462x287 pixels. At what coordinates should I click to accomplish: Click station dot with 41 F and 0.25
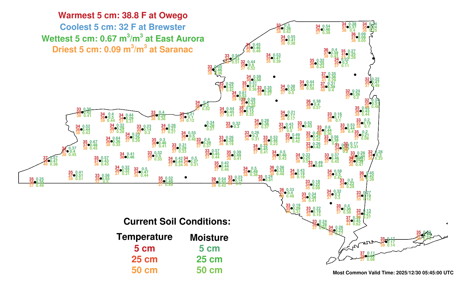click(347, 54)
